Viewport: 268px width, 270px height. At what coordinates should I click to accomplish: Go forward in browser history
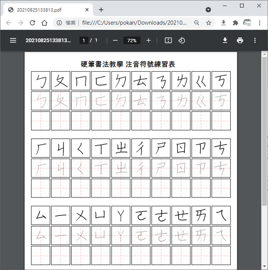coord(20,23)
